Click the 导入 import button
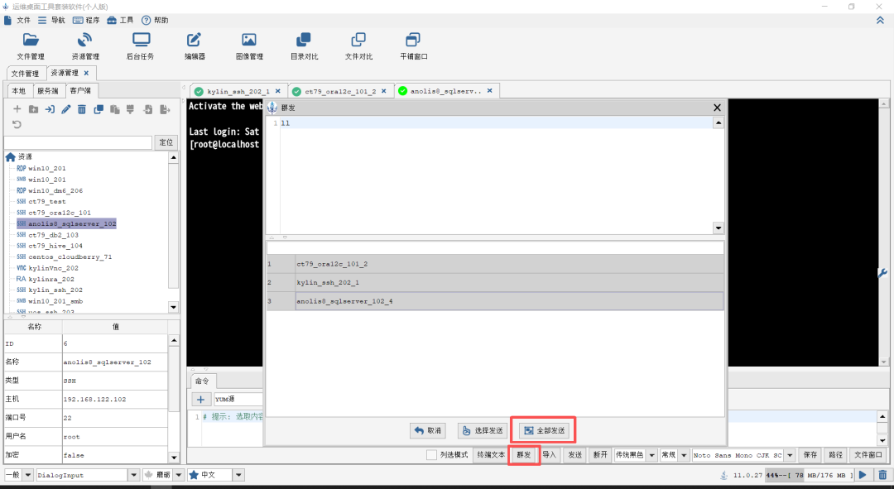 (x=549, y=455)
